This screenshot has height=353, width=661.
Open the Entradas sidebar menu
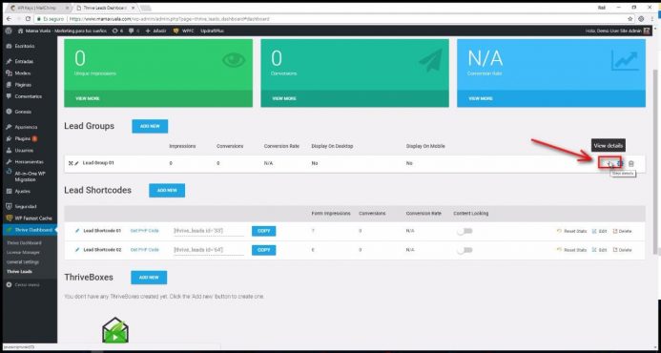point(25,62)
